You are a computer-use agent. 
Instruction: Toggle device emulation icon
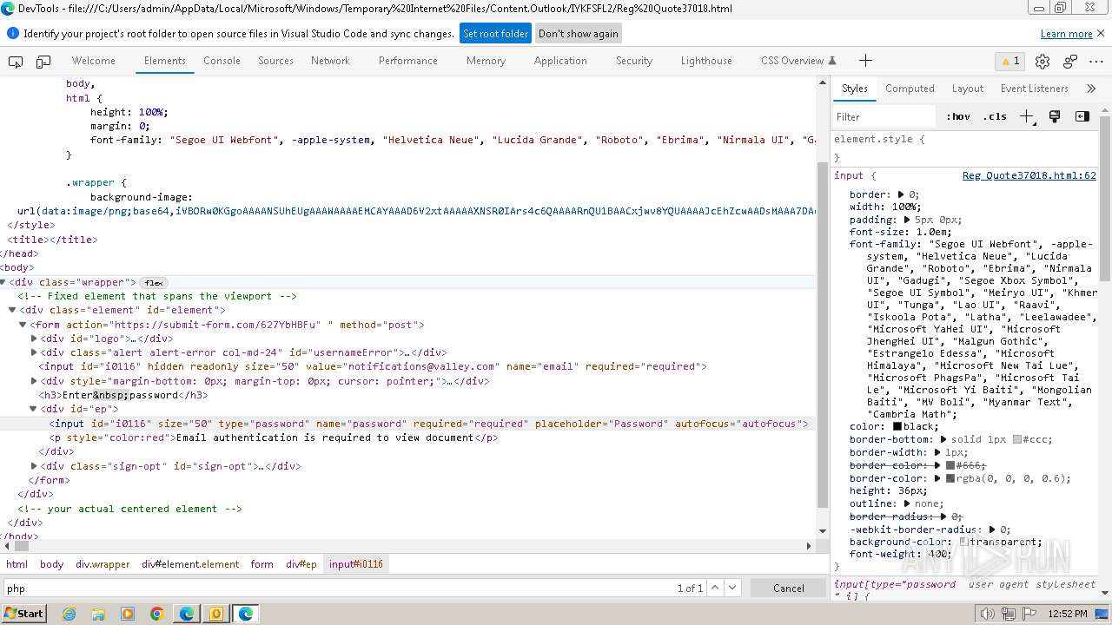[x=43, y=61]
